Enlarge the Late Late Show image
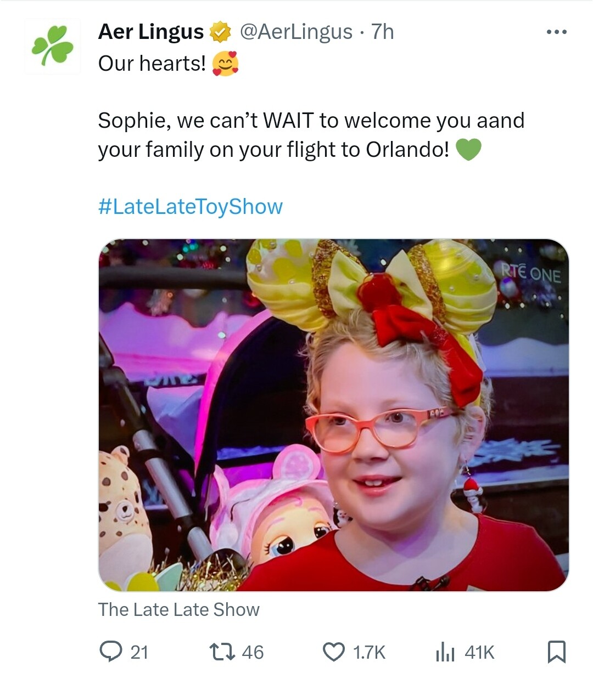 tap(333, 415)
